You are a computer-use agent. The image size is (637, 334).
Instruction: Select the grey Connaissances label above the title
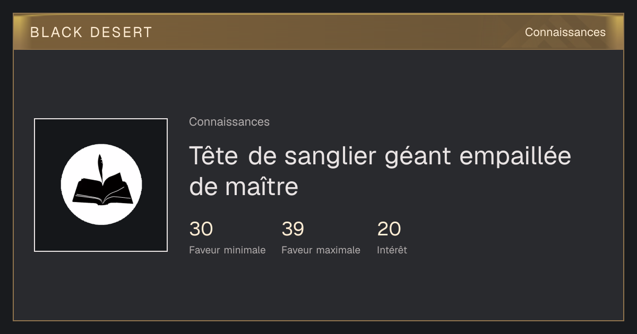pyautogui.click(x=229, y=122)
